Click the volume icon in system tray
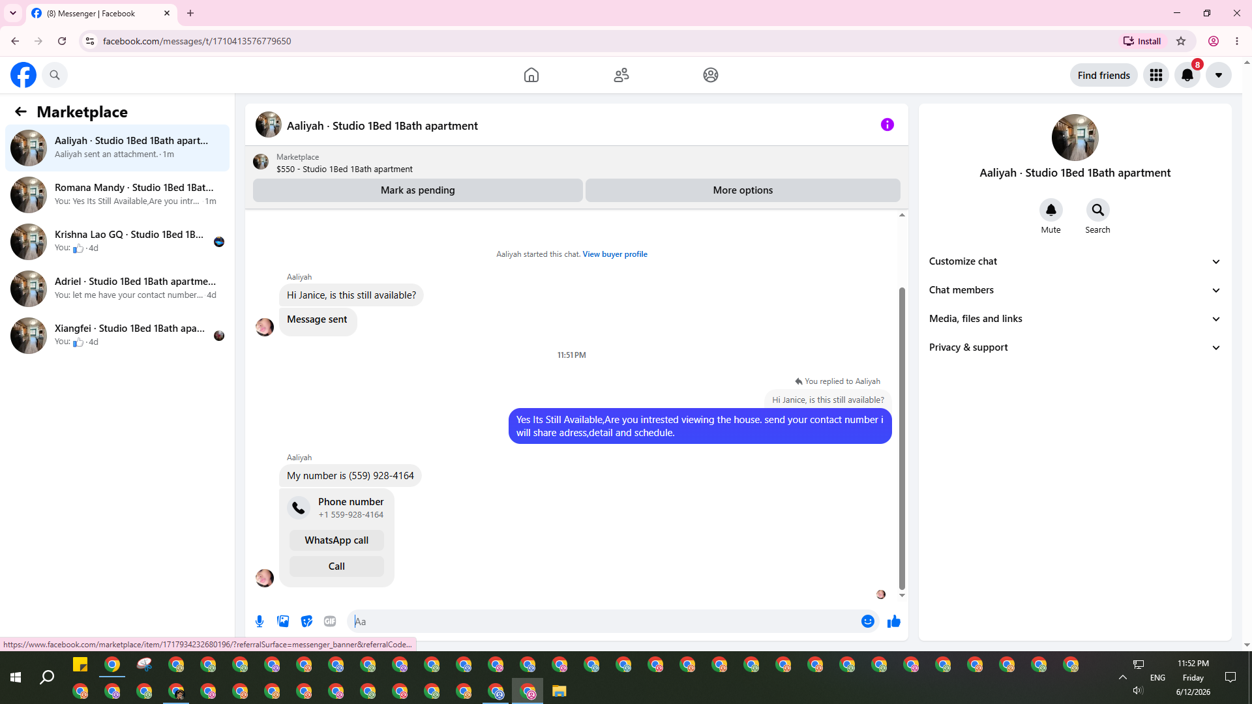This screenshot has width=1252, height=704. click(x=1138, y=690)
